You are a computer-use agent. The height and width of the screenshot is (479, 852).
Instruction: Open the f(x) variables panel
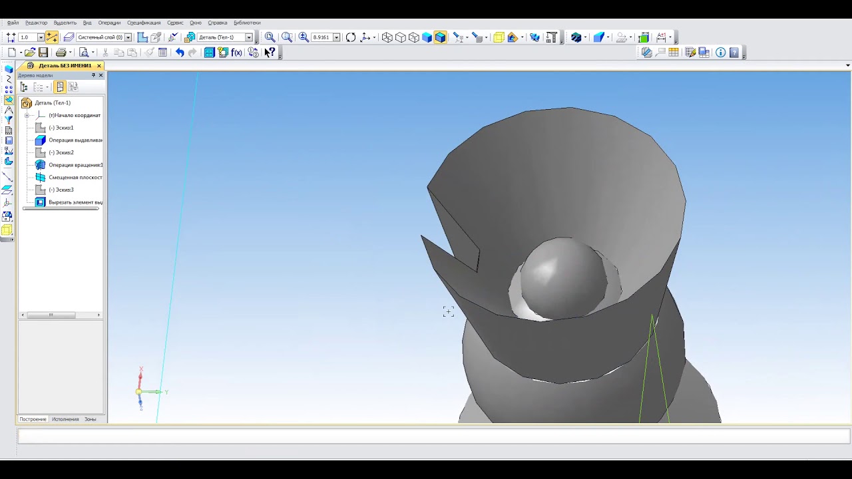(x=236, y=53)
